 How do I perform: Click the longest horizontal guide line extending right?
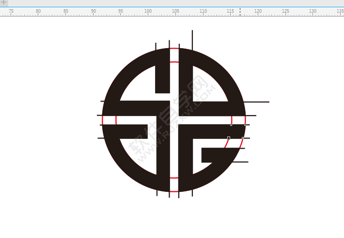click(x=259, y=102)
